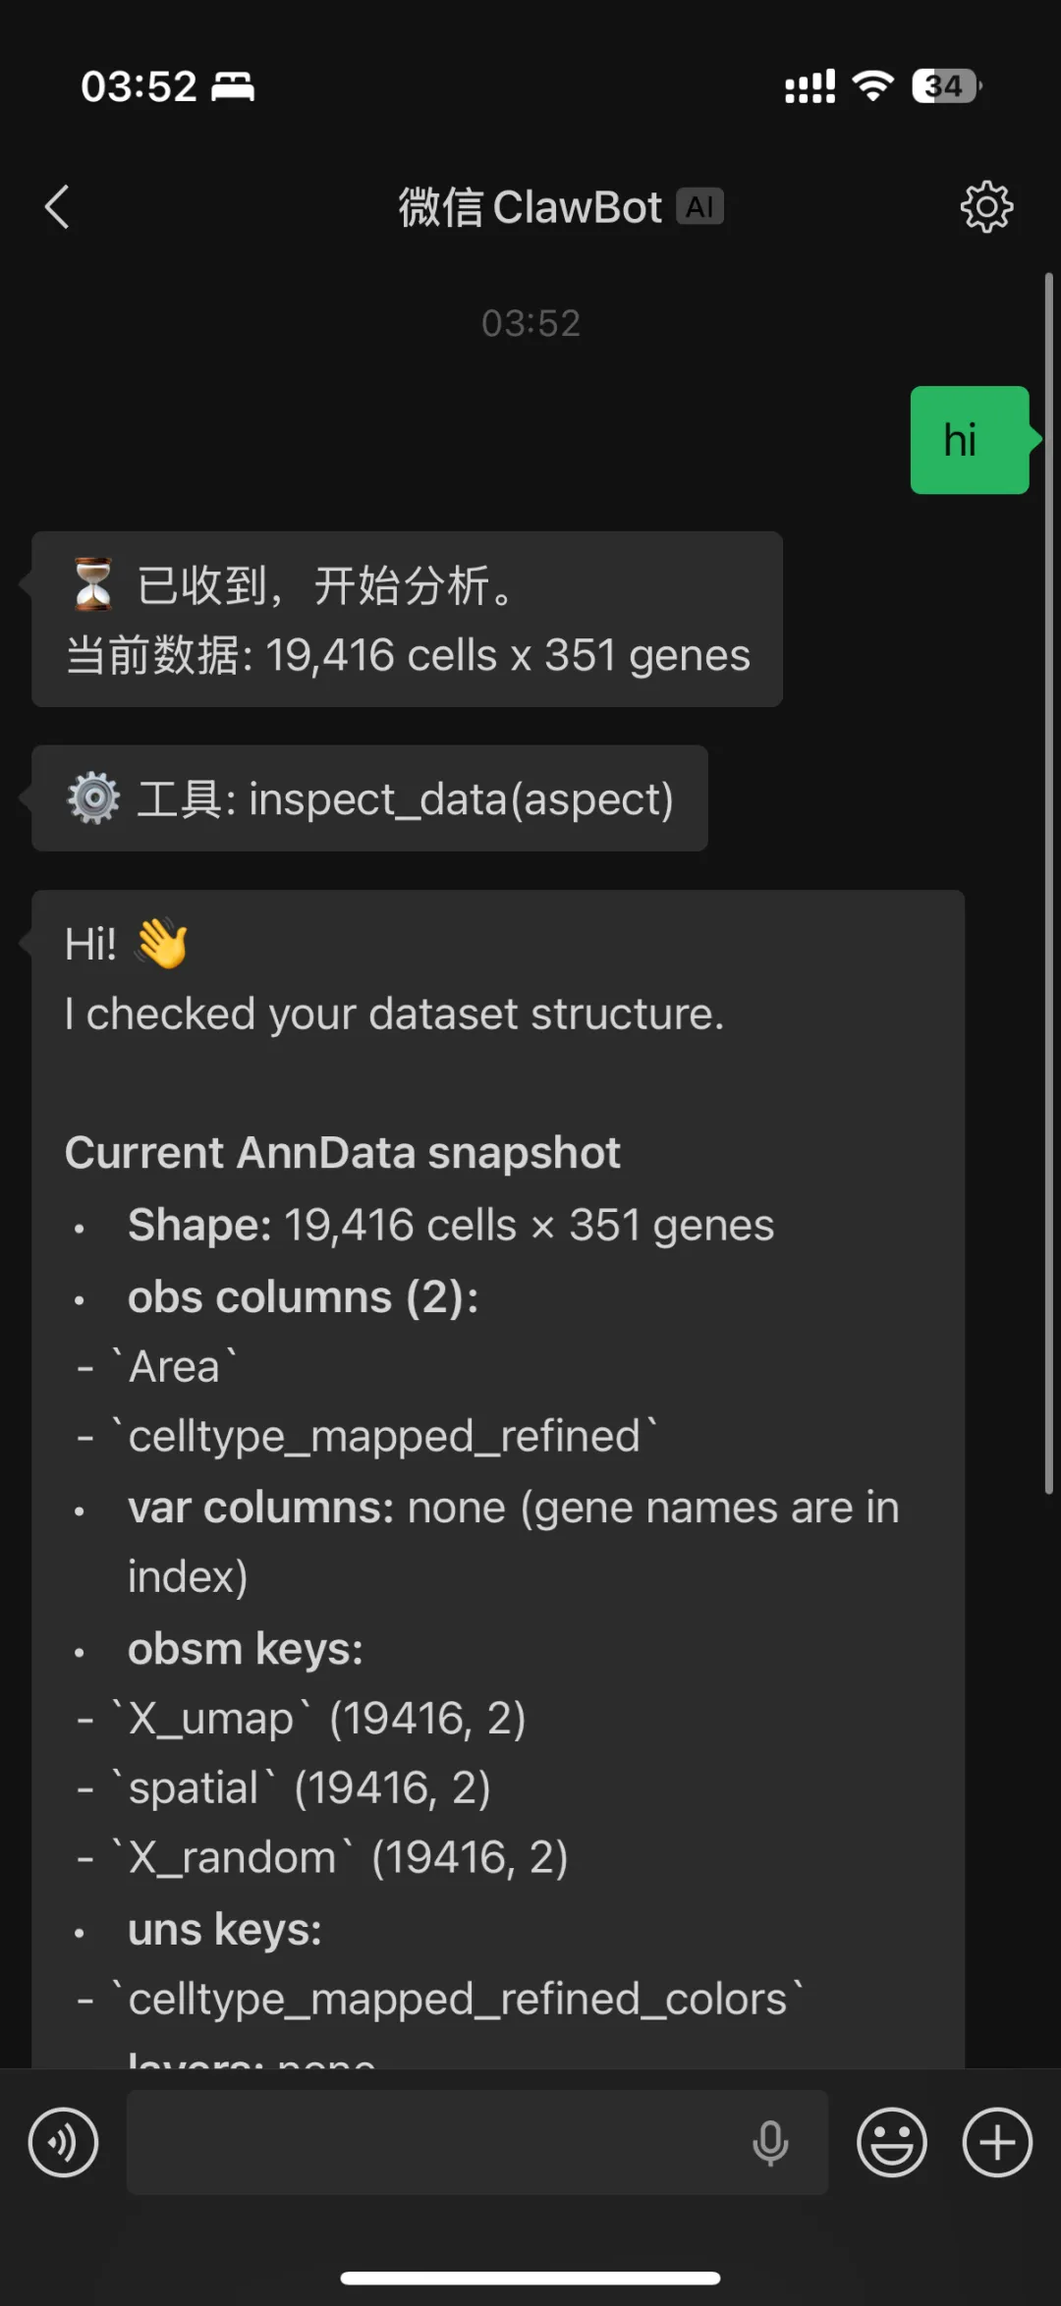Tap the inspect_data tool message bubble
Image resolution: width=1061 pixels, height=2306 pixels.
[369, 798]
